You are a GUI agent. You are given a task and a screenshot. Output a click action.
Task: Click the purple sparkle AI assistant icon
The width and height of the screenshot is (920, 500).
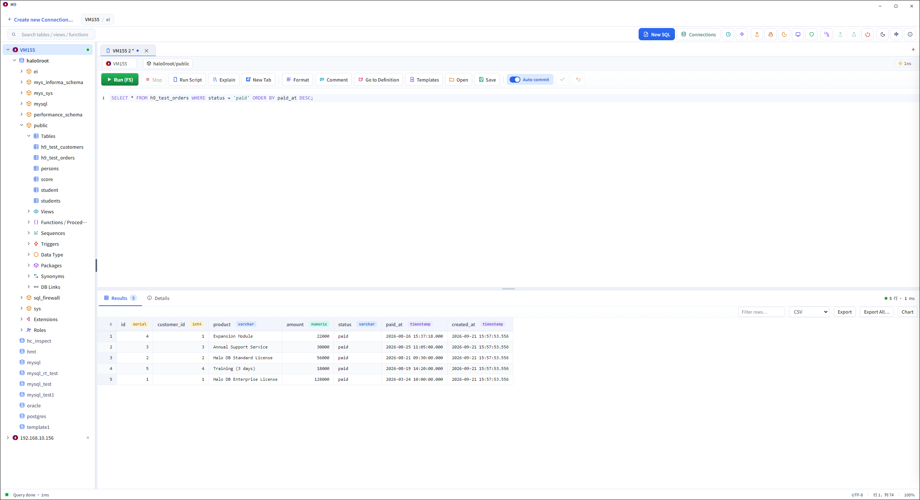(x=742, y=34)
